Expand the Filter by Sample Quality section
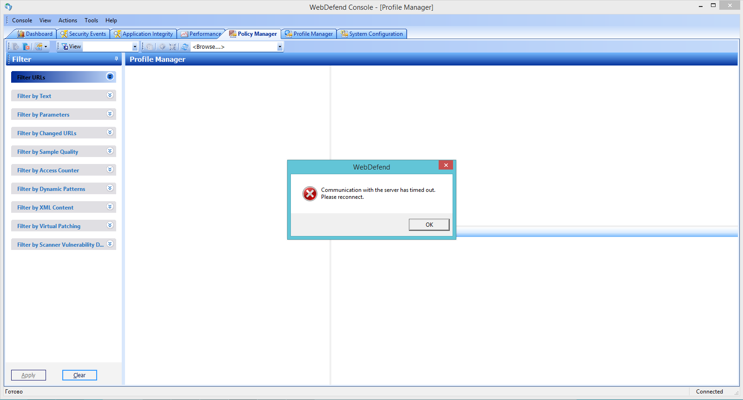 point(110,151)
